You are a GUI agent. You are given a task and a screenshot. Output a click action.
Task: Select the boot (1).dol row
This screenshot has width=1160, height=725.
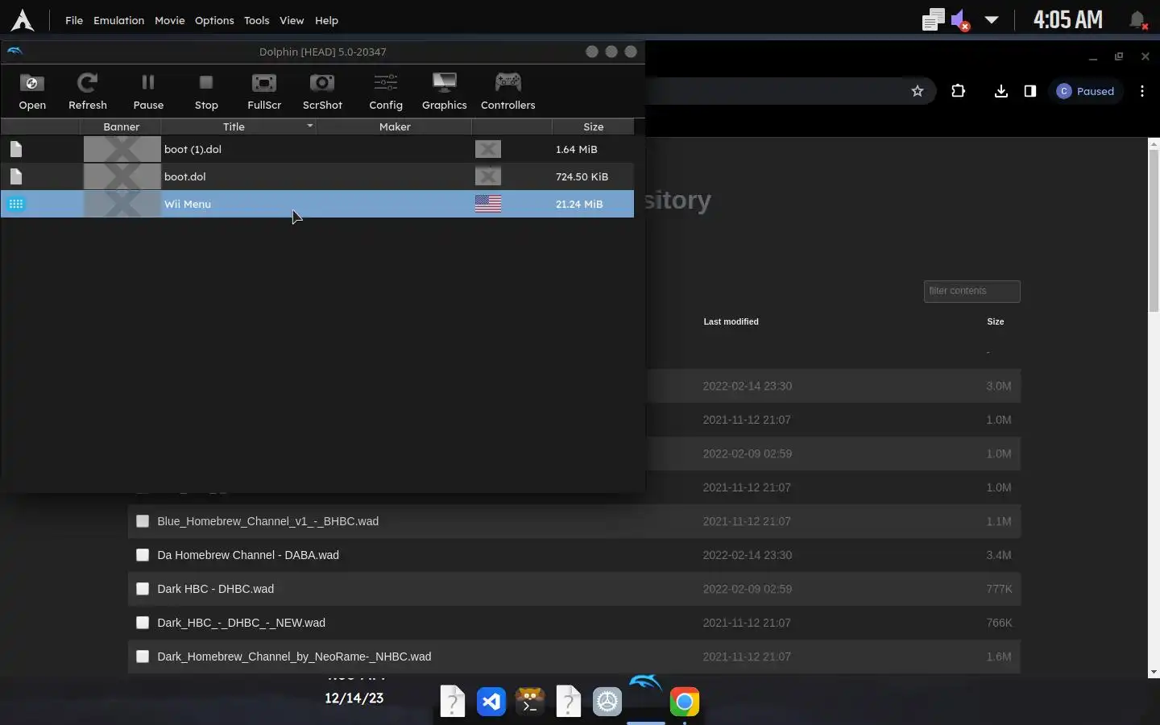coord(317,149)
